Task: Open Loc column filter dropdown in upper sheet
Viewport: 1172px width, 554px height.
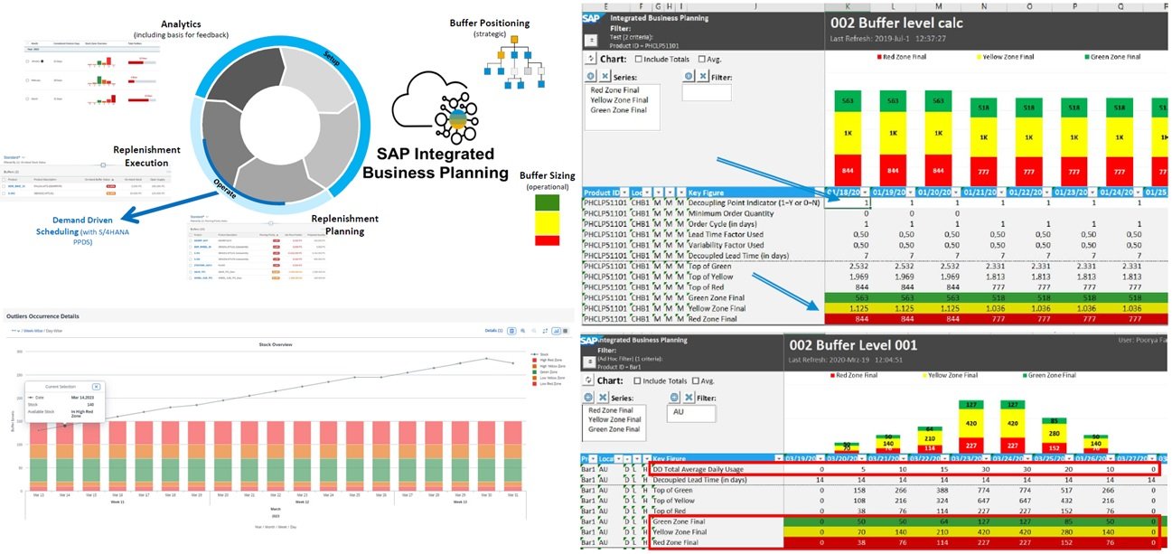Action: pos(647,192)
